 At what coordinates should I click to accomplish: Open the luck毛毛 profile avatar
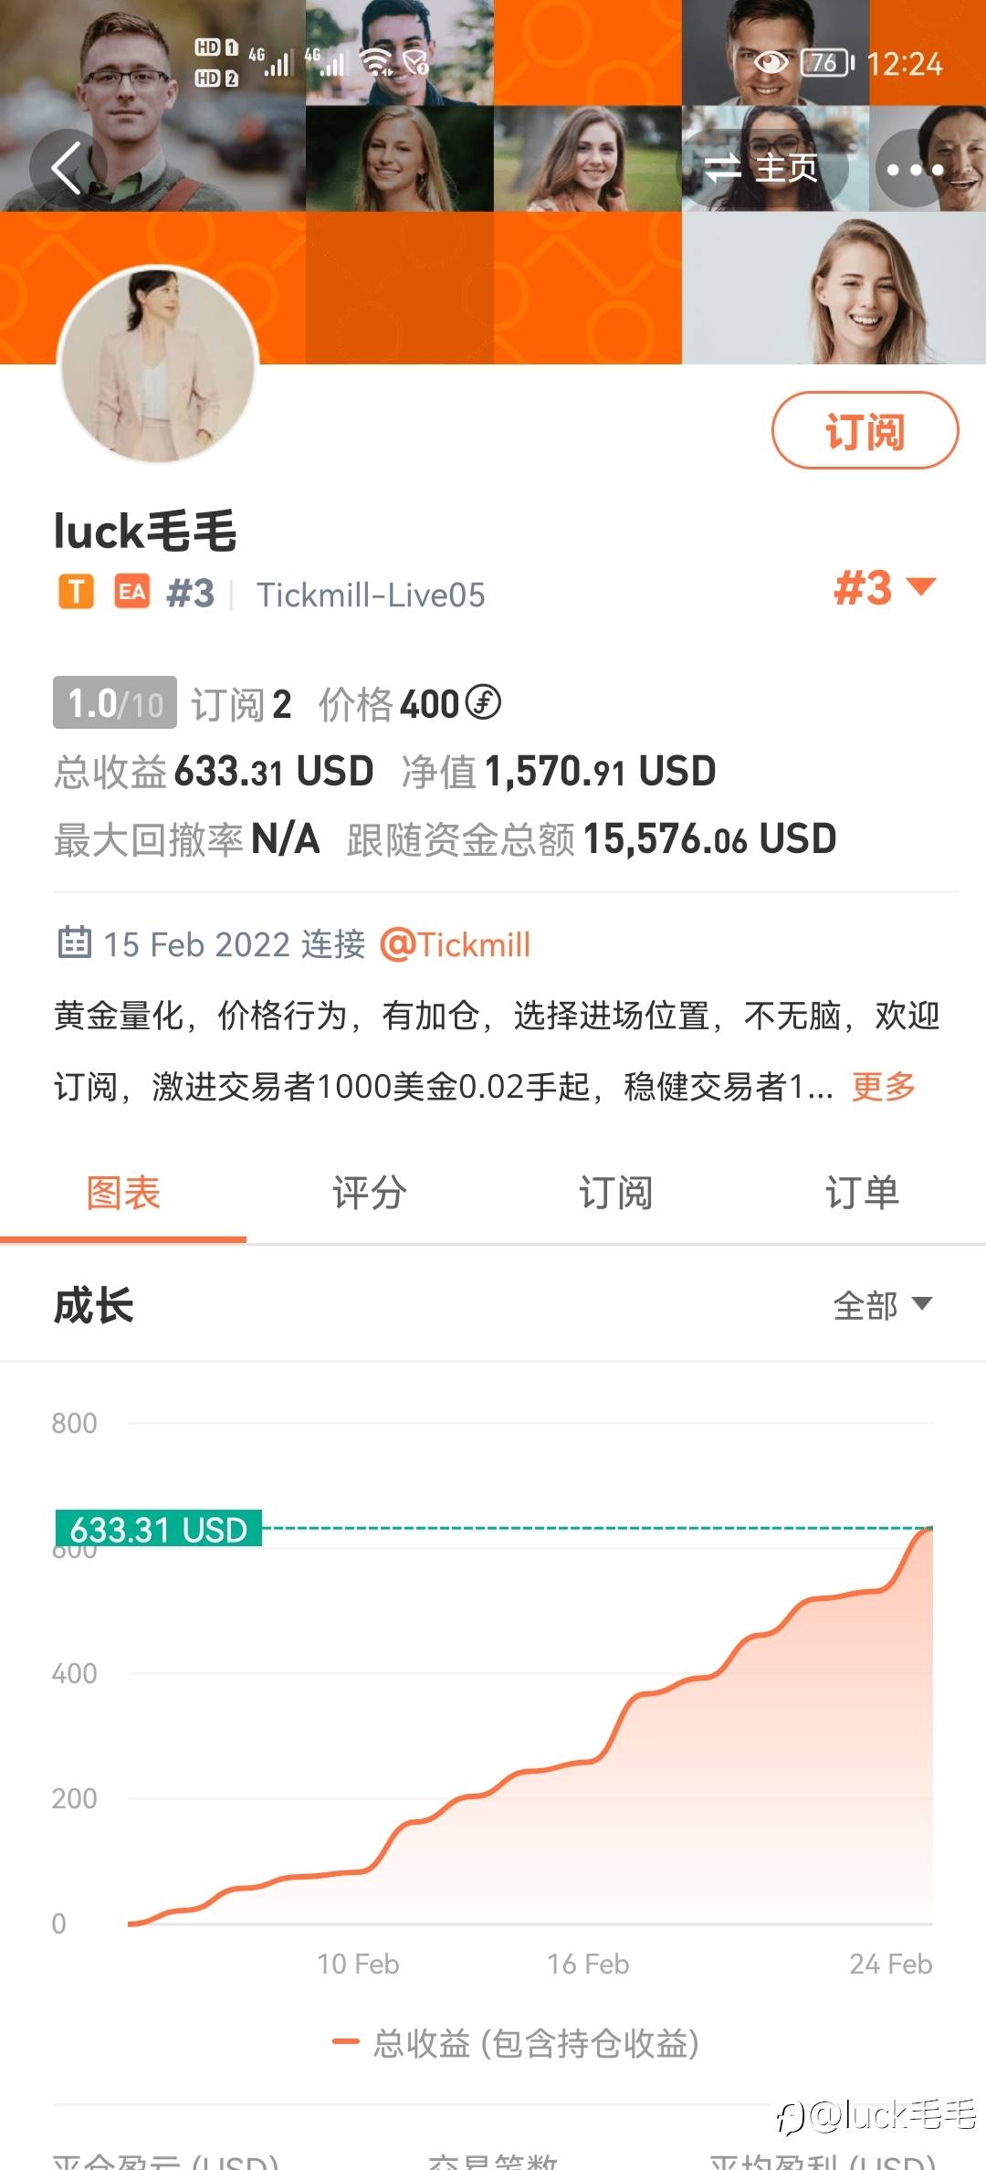[158, 364]
